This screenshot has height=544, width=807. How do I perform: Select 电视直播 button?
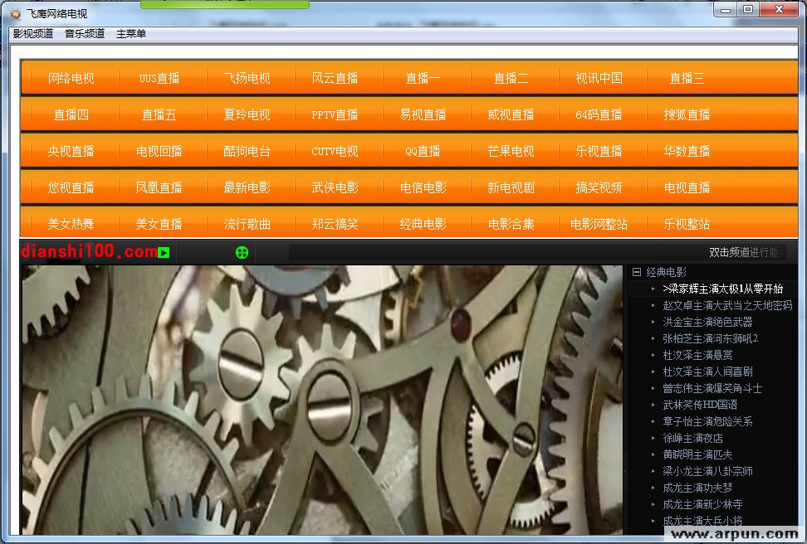[x=687, y=187]
